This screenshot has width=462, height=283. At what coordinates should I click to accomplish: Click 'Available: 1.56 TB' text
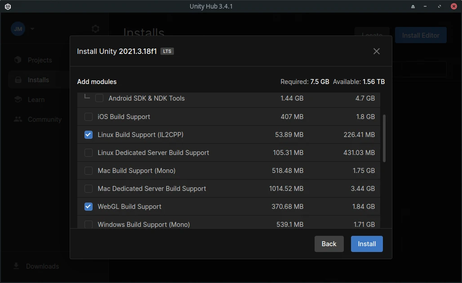point(359,82)
